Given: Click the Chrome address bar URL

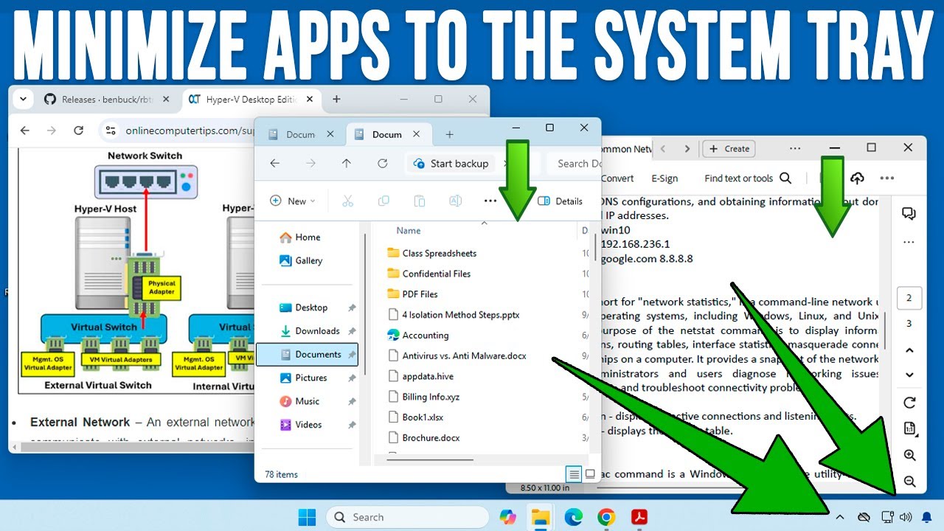Looking at the screenshot, I should pyautogui.click(x=190, y=131).
